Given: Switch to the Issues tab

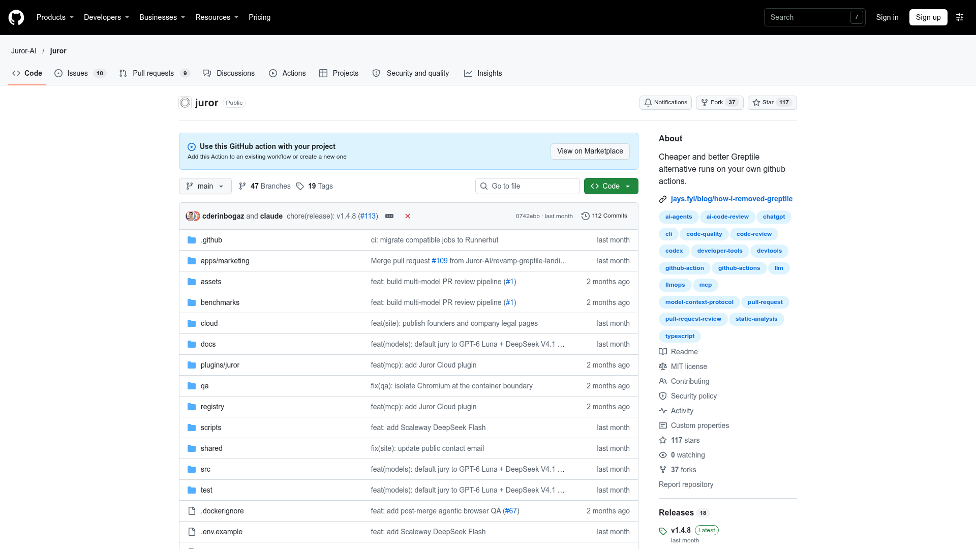Looking at the screenshot, I should 80,73.
